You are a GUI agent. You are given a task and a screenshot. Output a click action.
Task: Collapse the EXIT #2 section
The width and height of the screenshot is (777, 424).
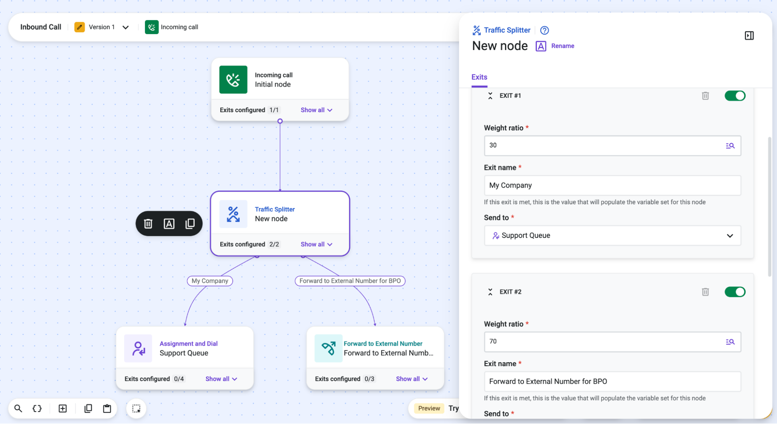tap(490, 292)
